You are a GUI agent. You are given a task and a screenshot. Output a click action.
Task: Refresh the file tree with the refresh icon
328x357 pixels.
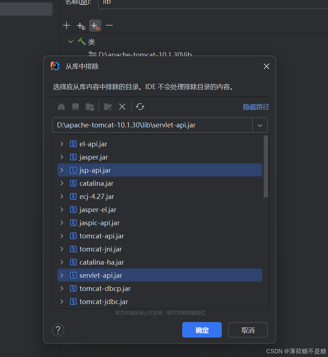click(x=140, y=107)
